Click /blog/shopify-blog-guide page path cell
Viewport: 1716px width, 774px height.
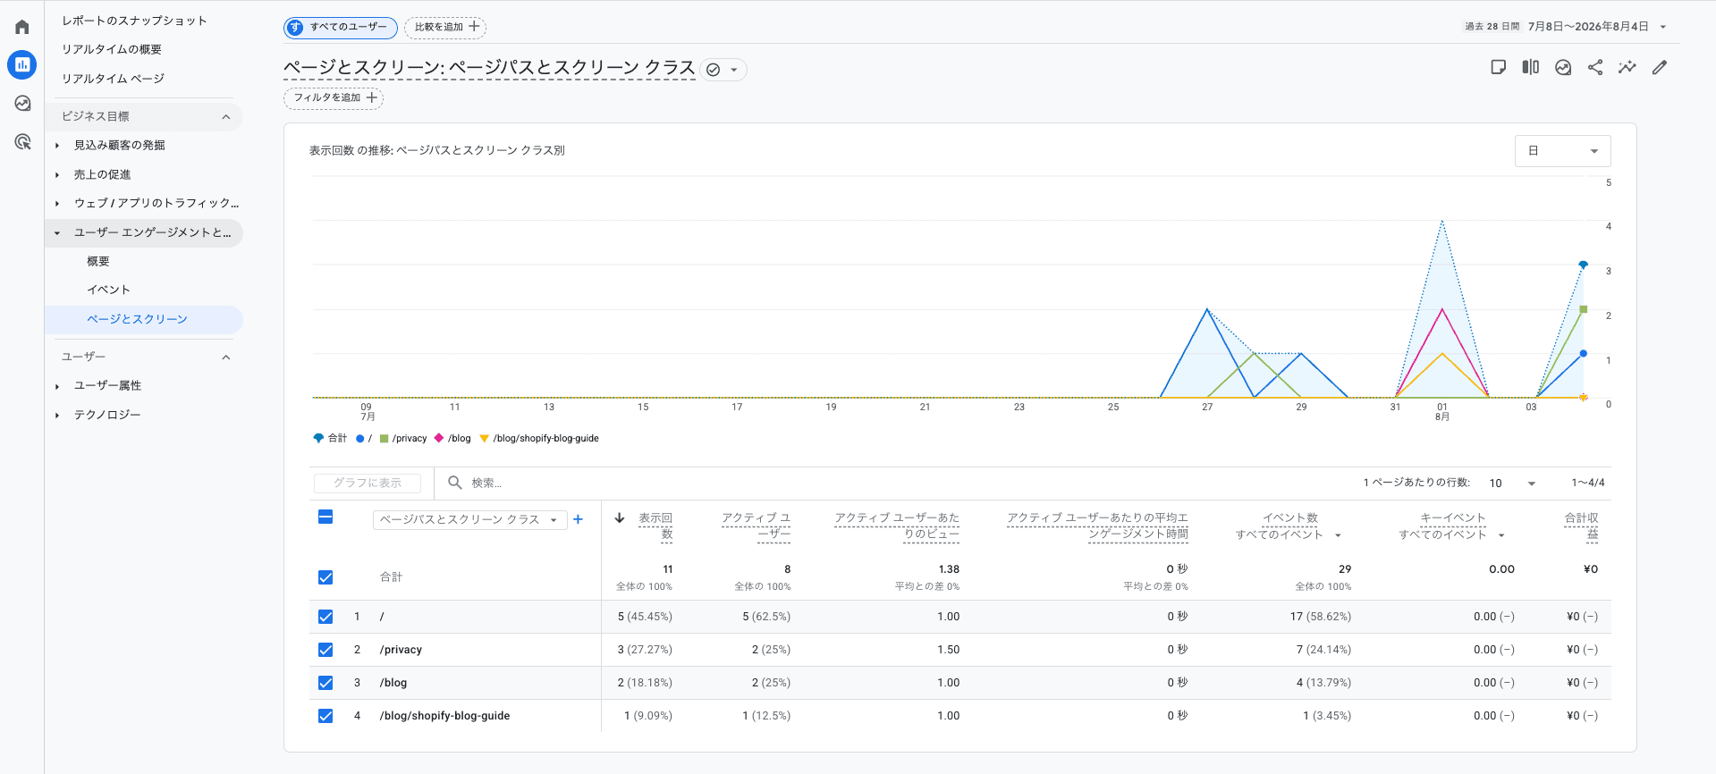(444, 716)
